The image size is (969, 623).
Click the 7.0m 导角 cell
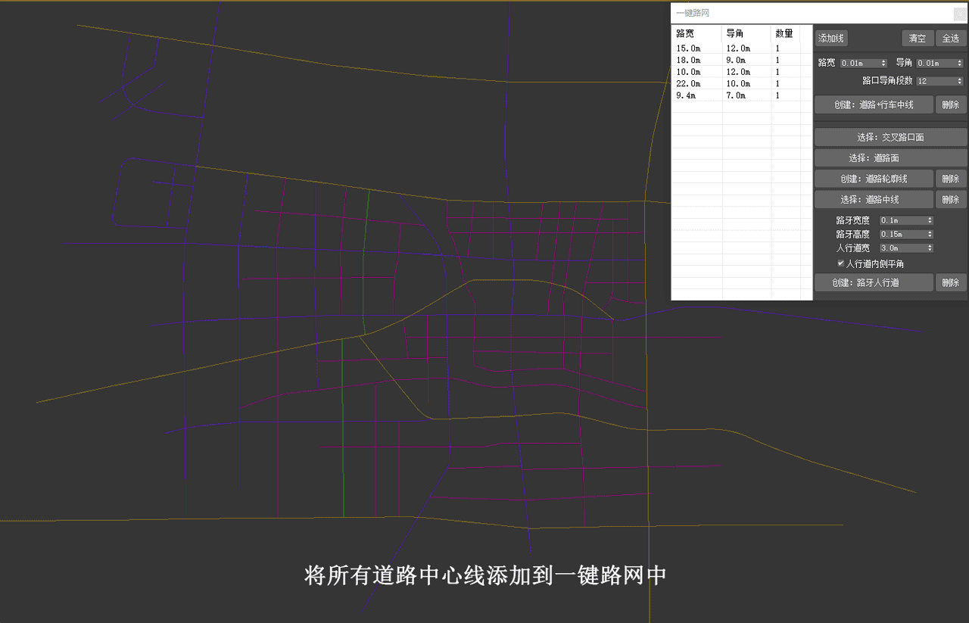746,95
